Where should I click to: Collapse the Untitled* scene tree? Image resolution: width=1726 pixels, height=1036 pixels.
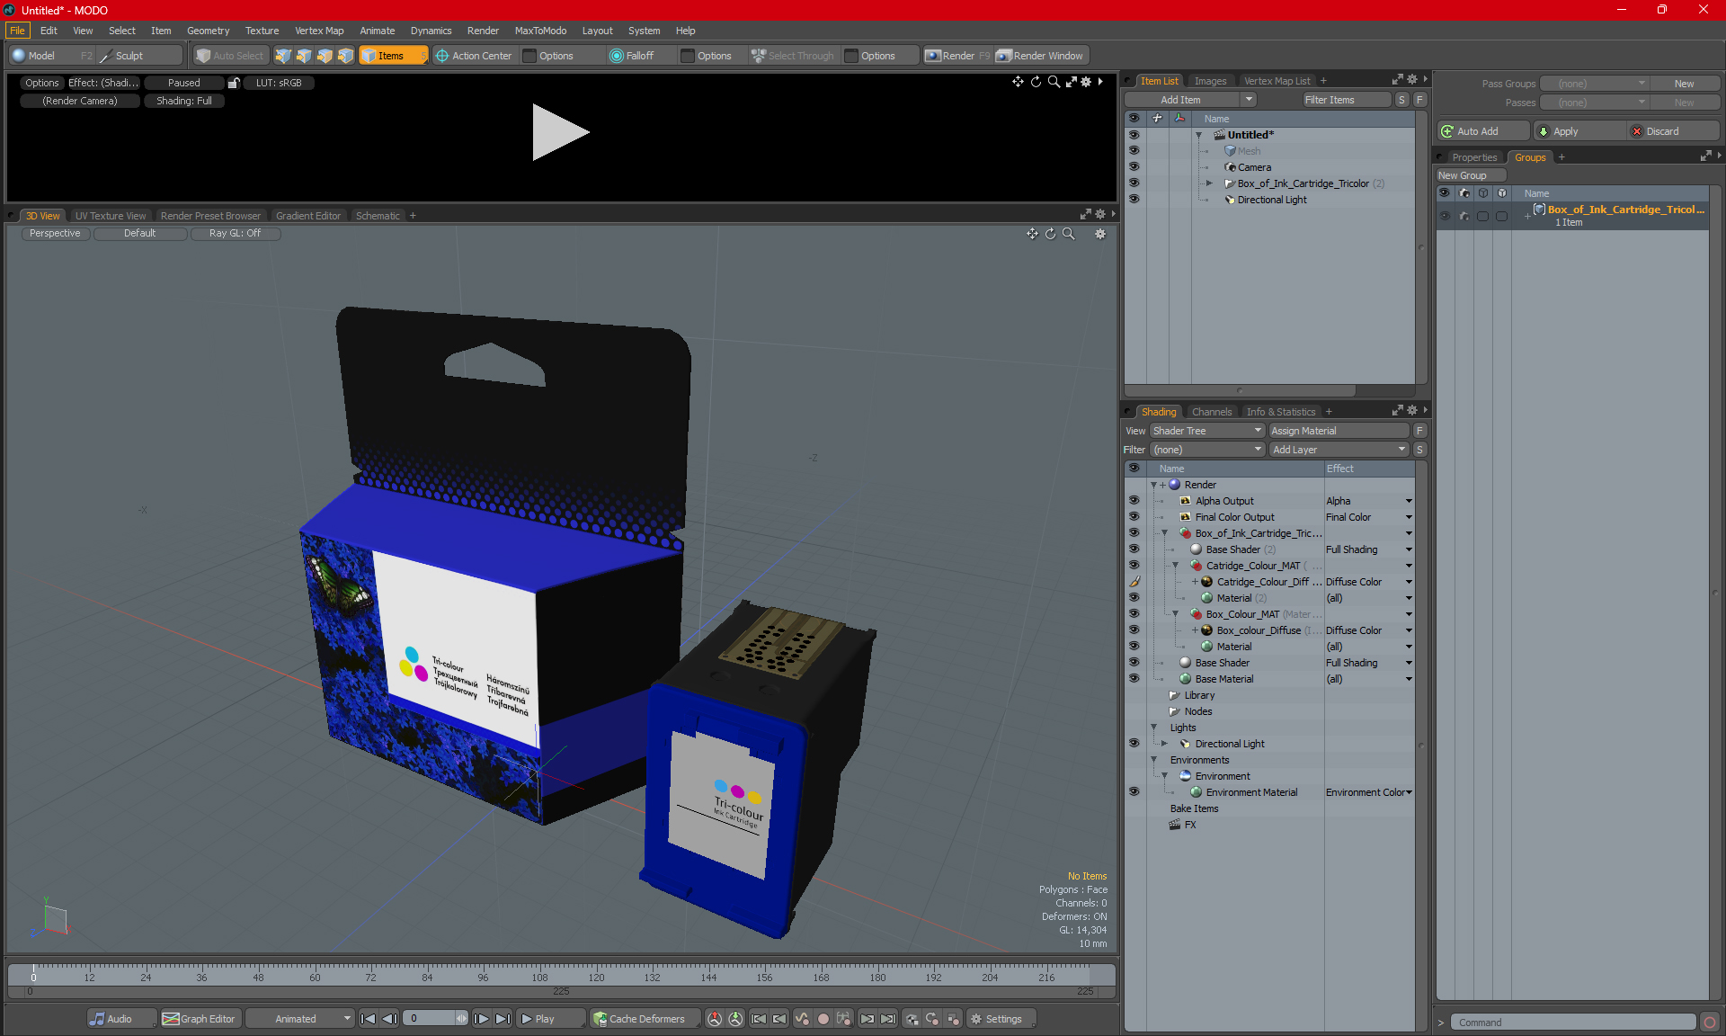click(x=1198, y=135)
